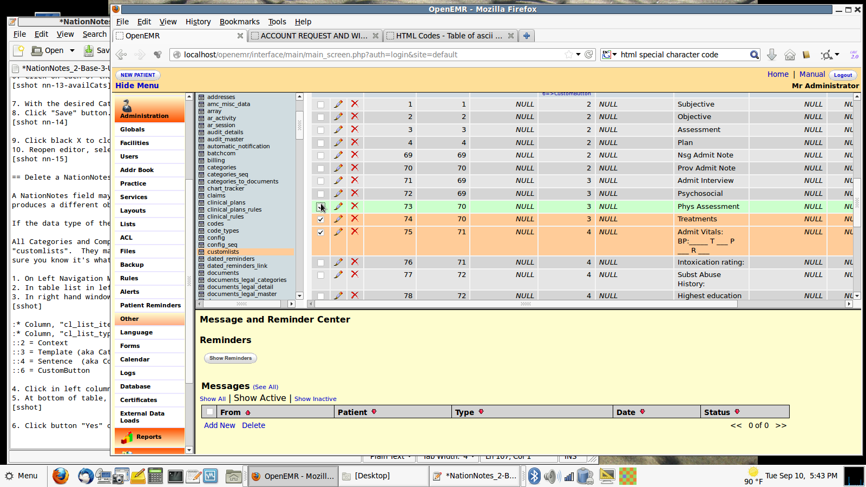Click the red delete X in the Subjective row
Image resolution: width=866 pixels, height=487 pixels.
click(355, 104)
